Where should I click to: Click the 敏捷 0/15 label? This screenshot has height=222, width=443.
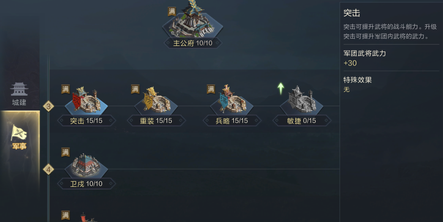tap(302, 121)
